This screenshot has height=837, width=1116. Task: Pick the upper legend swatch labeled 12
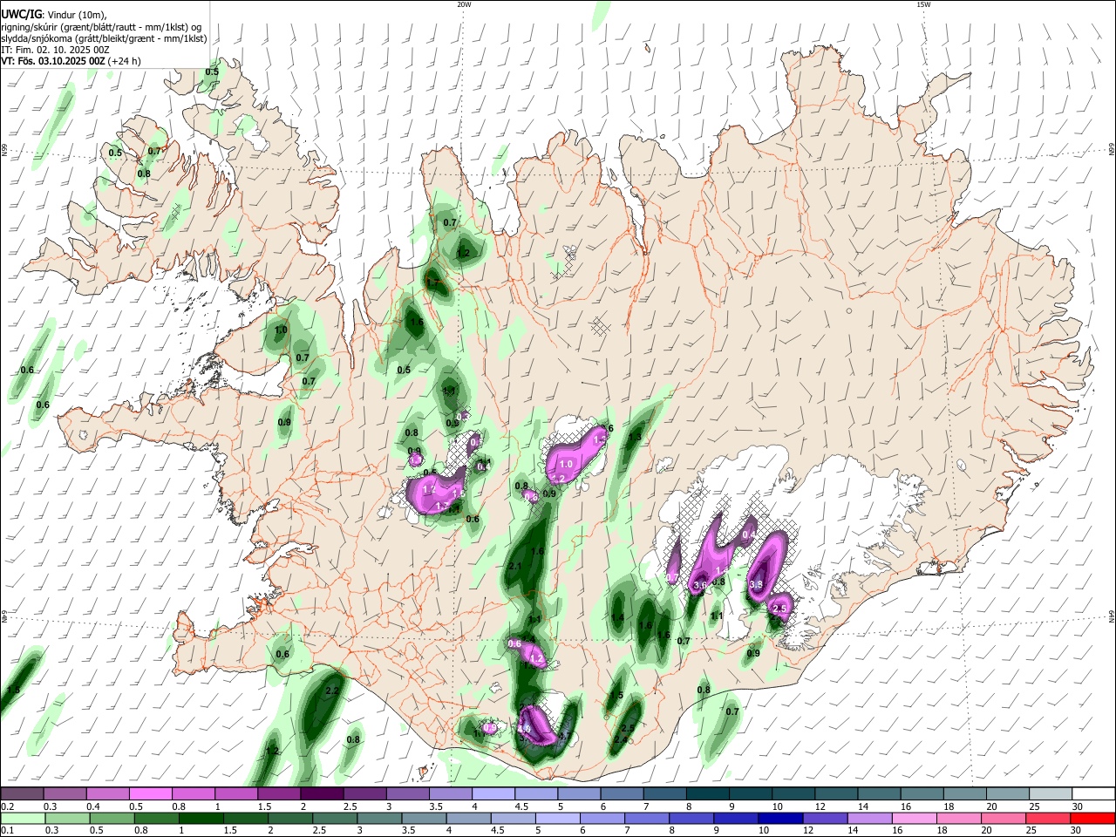click(837, 793)
